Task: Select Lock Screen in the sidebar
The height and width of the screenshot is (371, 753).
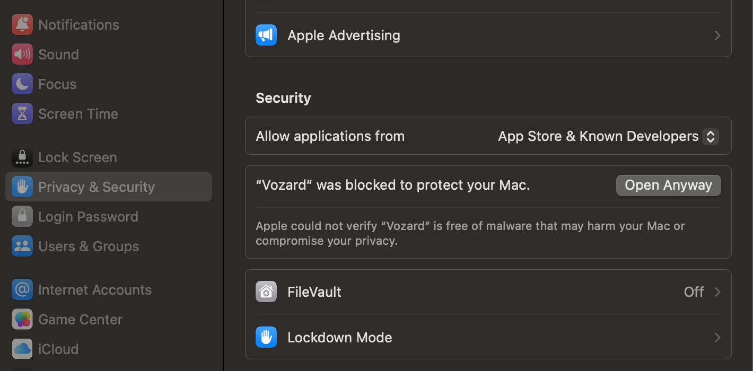Action: click(x=77, y=157)
